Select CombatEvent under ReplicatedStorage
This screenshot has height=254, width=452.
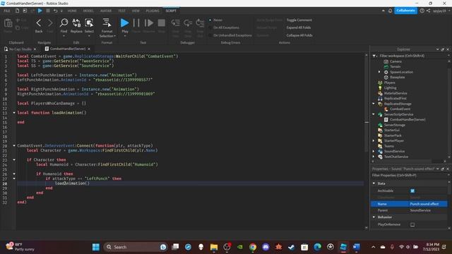click(x=400, y=109)
